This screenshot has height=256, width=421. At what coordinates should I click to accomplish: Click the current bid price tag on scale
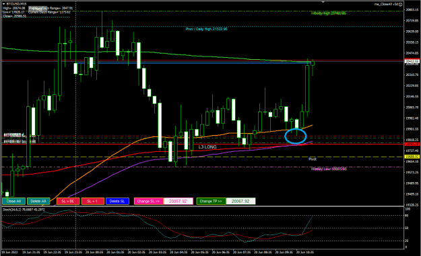[x=412, y=61]
